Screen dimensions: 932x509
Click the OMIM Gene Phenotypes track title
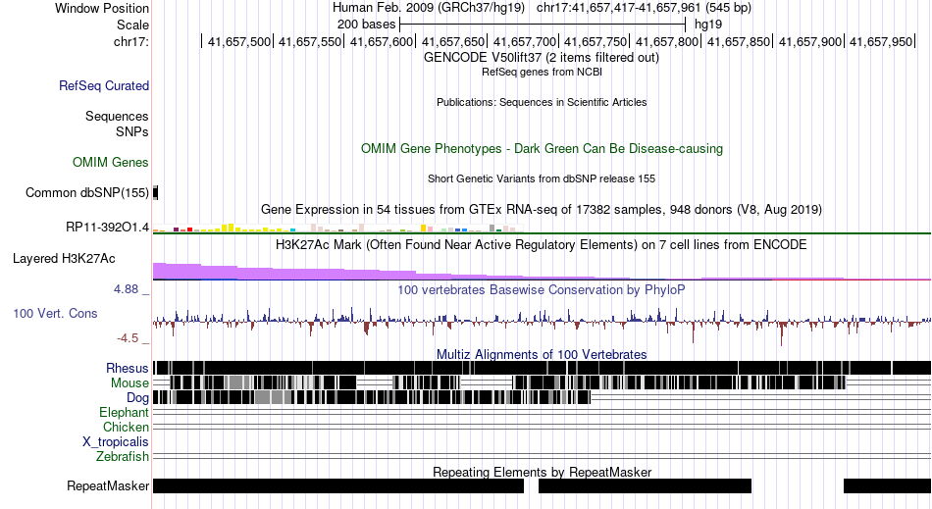pos(542,148)
